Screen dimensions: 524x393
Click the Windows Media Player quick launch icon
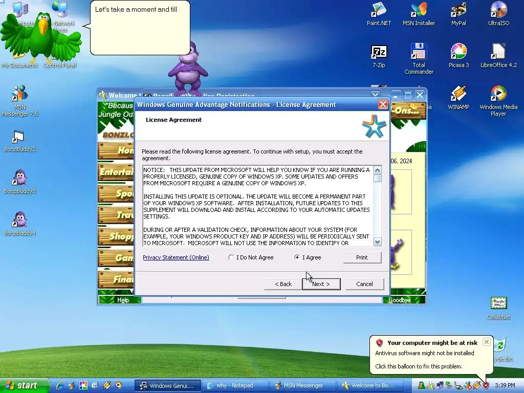click(x=118, y=385)
